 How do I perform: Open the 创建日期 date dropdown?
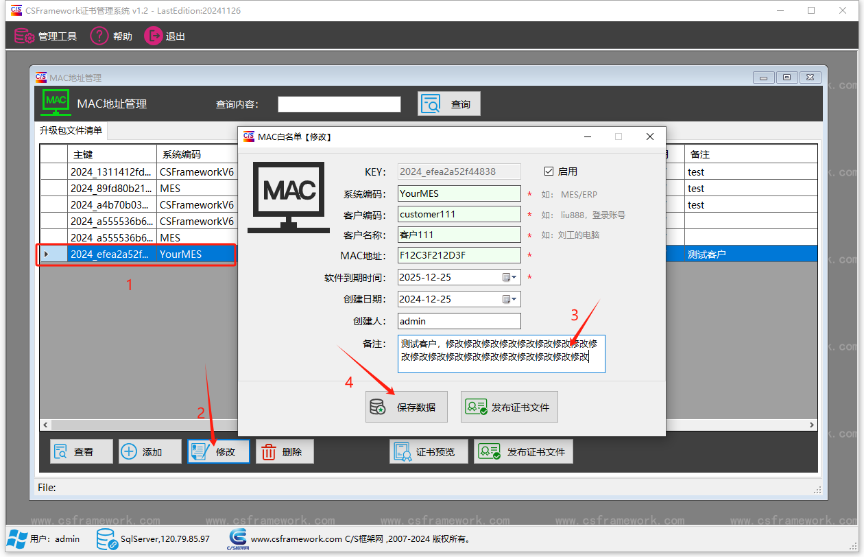511,299
